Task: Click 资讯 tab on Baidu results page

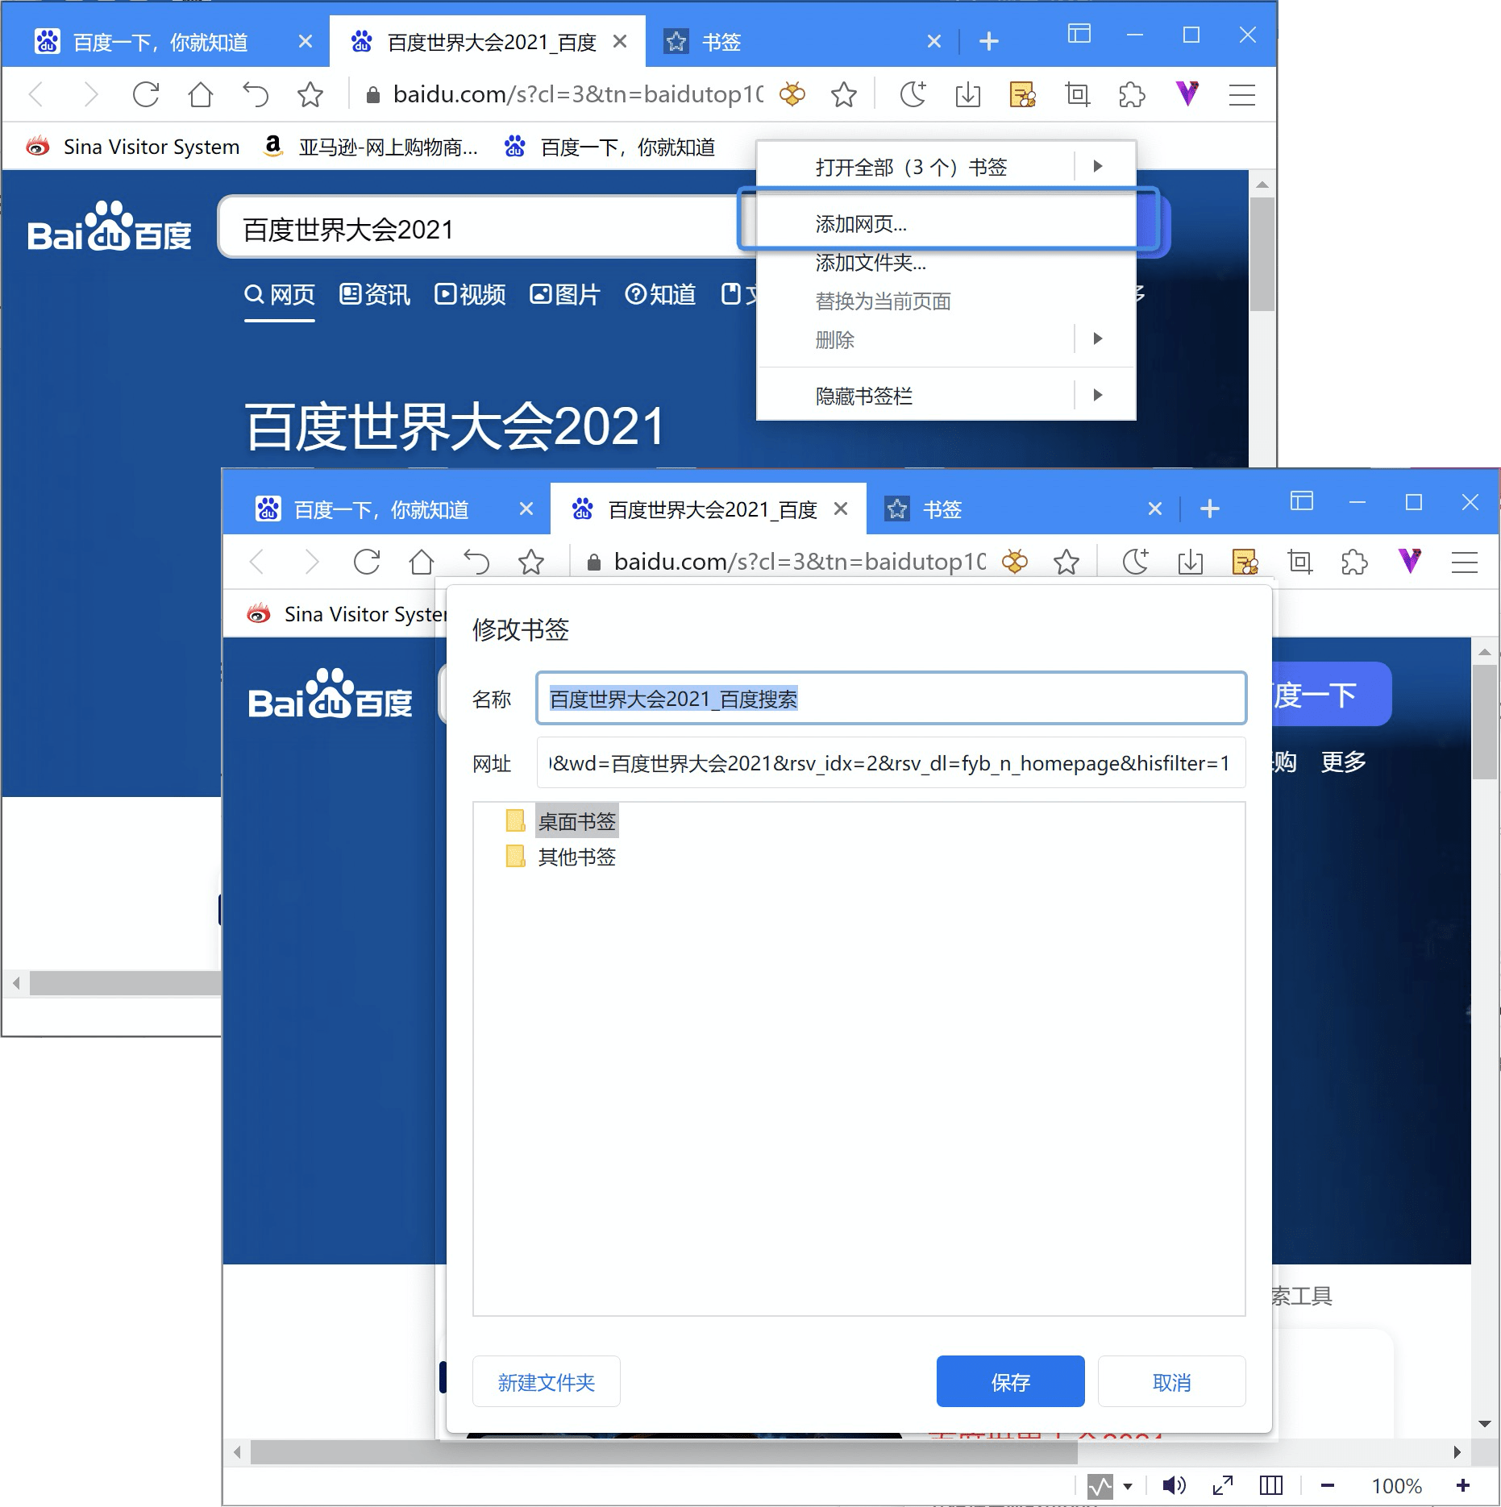Action: pyautogui.click(x=375, y=294)
